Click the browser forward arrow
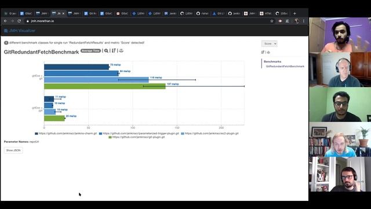 pos(12,21)
